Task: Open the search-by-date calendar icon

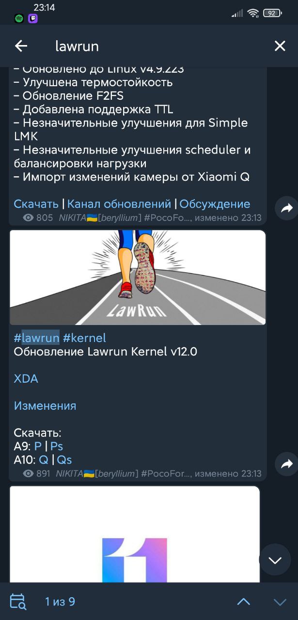Action: tap(18, 602)
